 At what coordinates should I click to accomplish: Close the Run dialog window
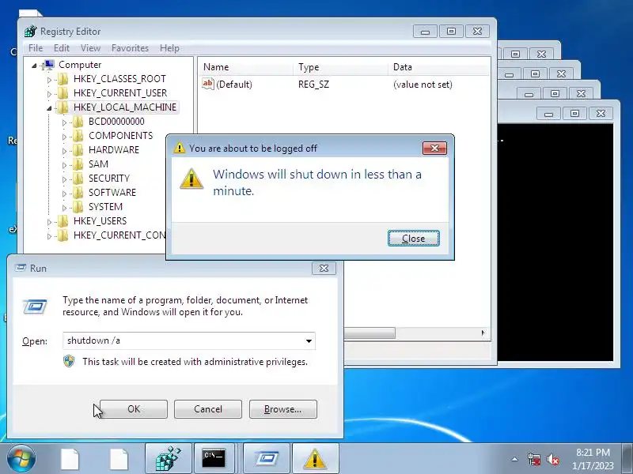coord(324,268)
